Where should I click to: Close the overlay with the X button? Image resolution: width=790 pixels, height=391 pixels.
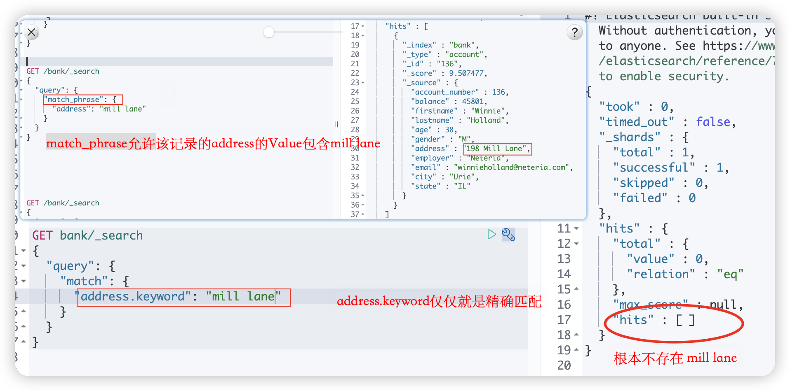pyautogui.click(x=31, y=32)
